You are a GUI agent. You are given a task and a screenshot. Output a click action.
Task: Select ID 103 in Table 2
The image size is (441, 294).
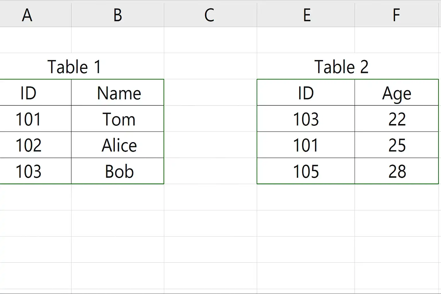point(306,119)
